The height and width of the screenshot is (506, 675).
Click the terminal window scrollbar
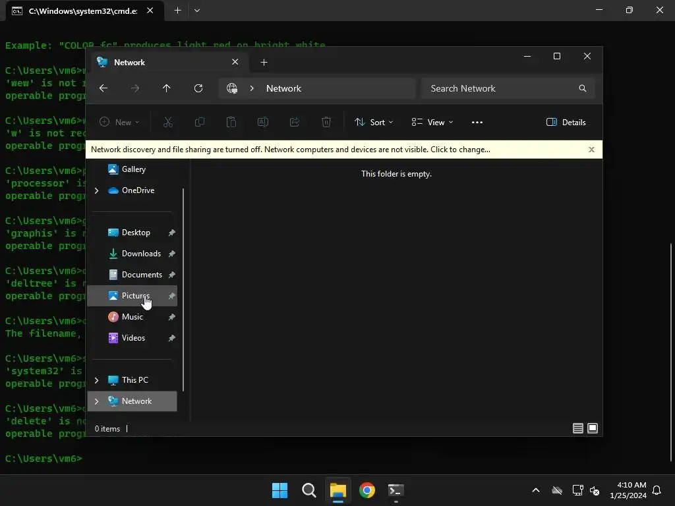(670, 352)
